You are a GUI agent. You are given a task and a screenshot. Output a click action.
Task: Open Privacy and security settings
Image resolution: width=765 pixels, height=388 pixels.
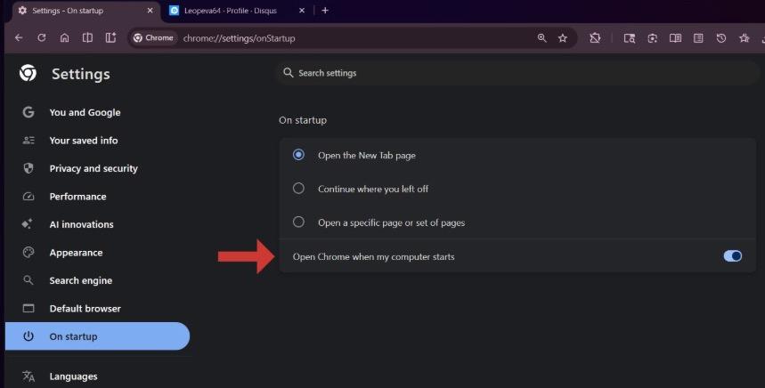(94, 168)
